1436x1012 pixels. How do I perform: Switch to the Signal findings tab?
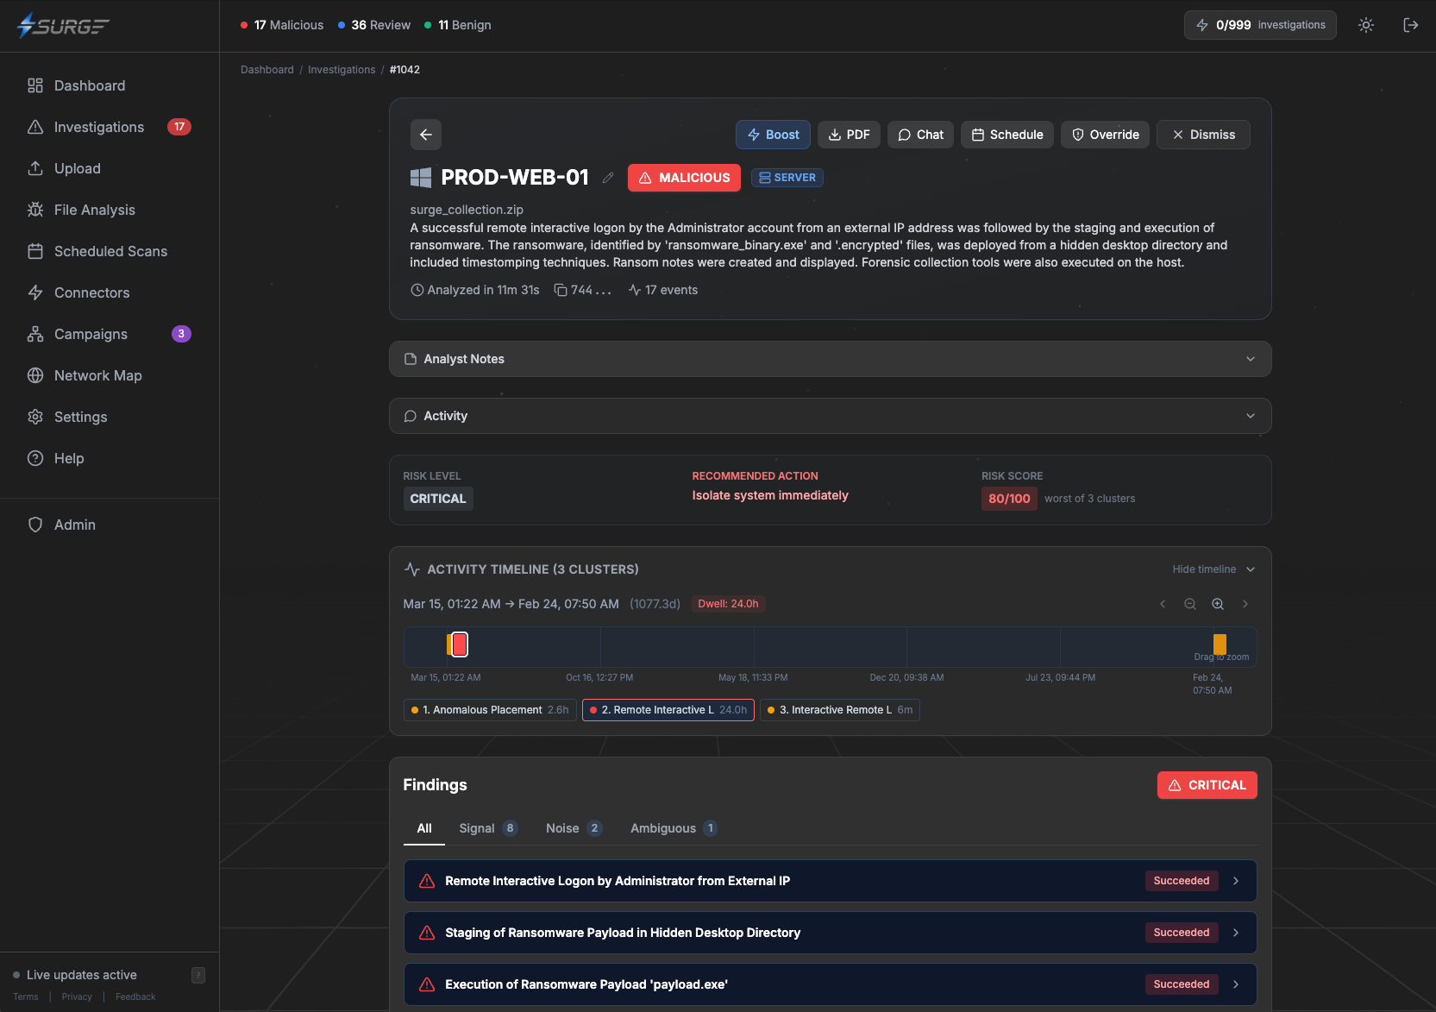point(475,828)
